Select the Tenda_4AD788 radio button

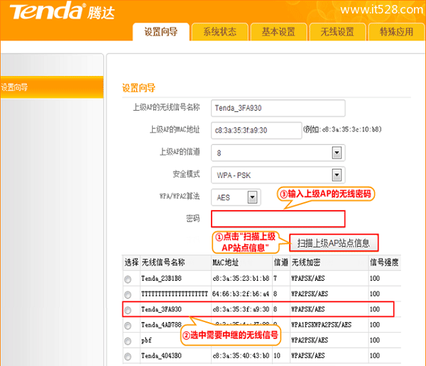coord(128,326)
